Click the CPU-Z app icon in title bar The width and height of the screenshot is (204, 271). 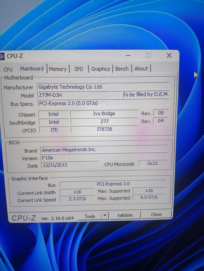coord(2,56)
